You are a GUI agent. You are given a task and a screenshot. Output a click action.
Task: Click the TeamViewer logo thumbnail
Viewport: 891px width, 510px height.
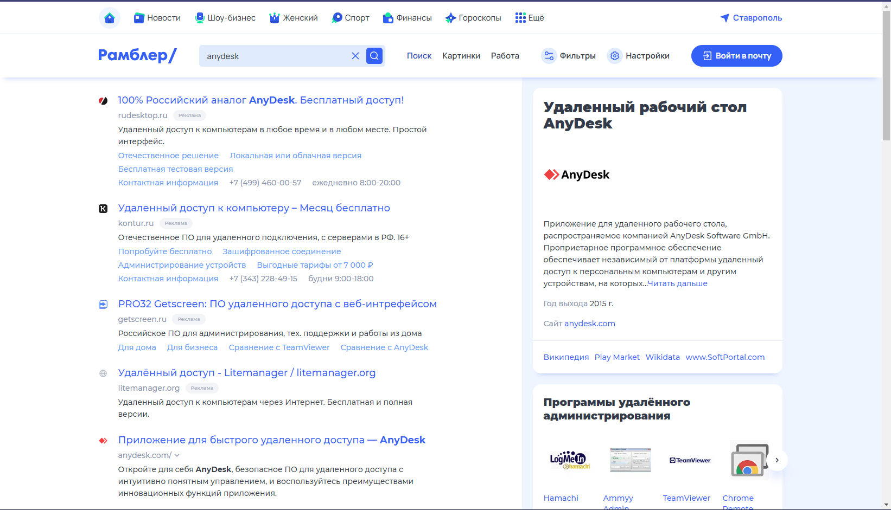(x=690, y=460)
